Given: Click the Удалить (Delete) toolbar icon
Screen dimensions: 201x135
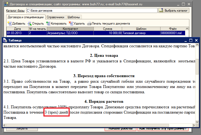Looking at the screenshot, I should (x=70, y=23).
